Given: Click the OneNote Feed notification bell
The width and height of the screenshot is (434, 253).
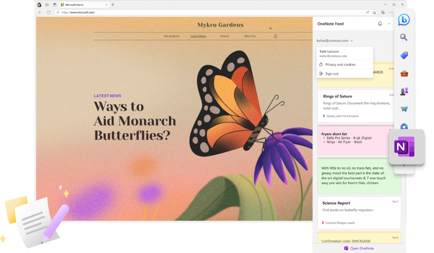Looking at the screenshot, I should tap(380, 24).
